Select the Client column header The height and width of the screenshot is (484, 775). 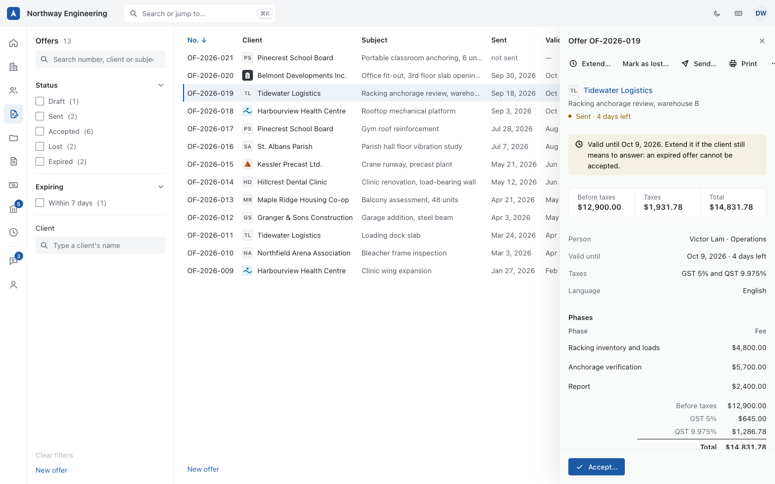(252, 40)
